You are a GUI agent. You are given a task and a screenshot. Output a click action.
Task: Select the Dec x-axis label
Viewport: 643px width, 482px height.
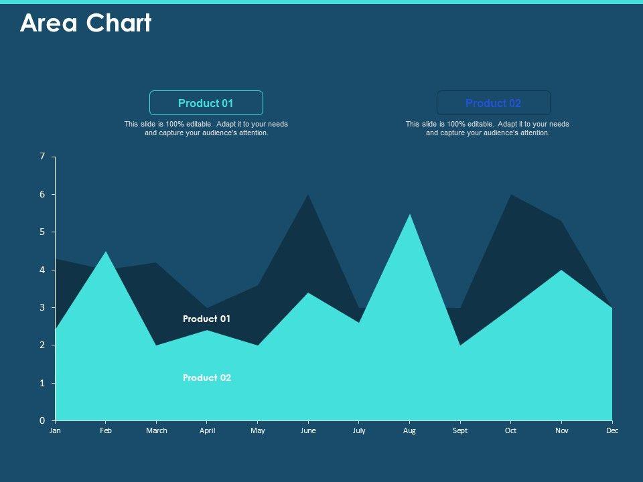[612, 430]
